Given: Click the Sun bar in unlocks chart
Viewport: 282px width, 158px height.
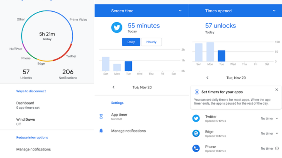Looking at the screenshot, I should point(199,52).
